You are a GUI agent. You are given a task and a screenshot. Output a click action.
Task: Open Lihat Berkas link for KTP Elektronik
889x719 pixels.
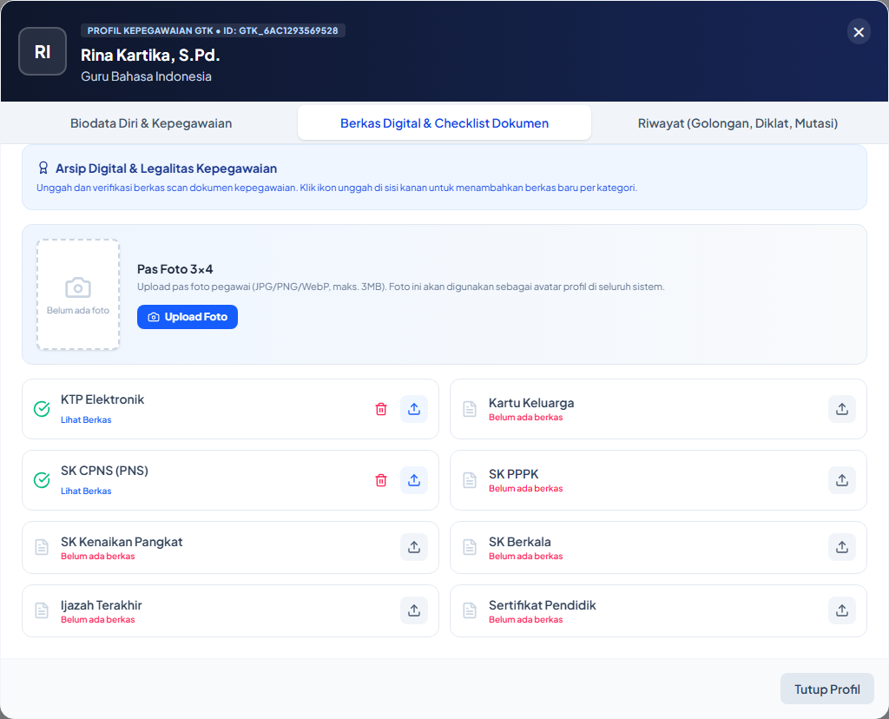click(x=86, y=419)
